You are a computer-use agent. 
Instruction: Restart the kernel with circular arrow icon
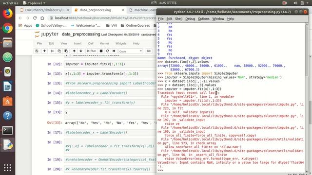(x=107, y=51)
